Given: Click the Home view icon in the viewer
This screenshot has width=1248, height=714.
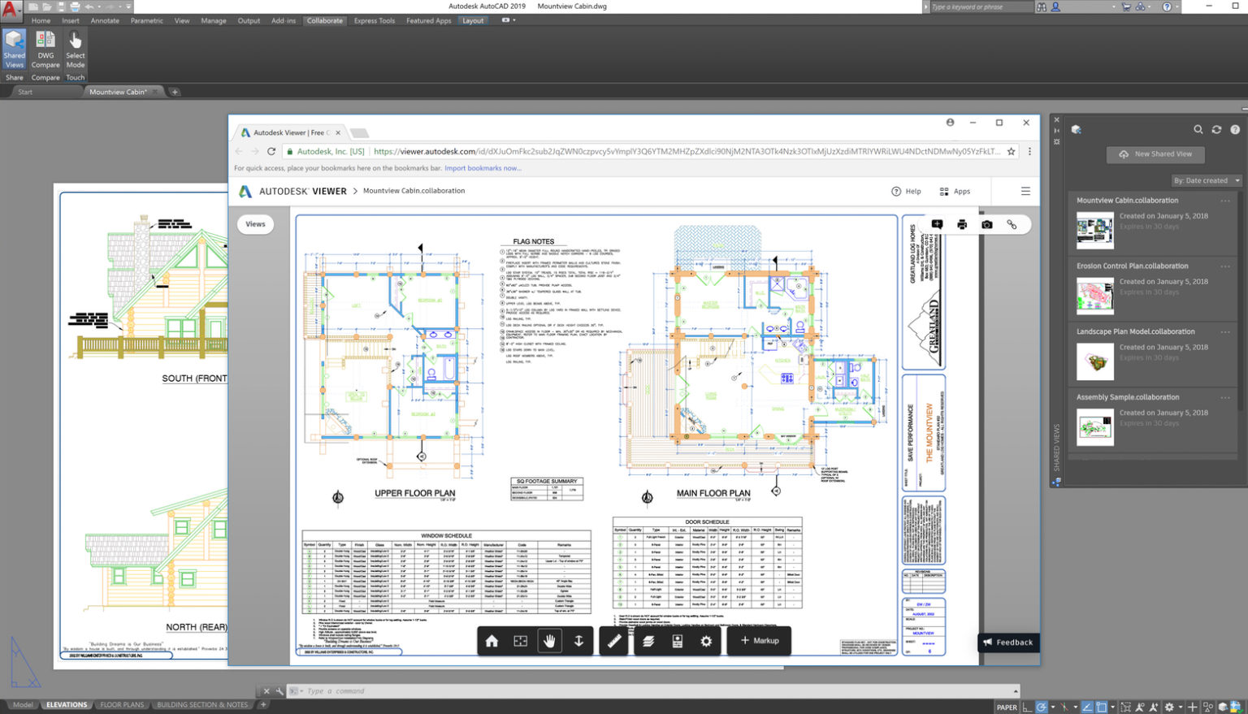Looking at the screenshot, I should [x=492, y=641].
